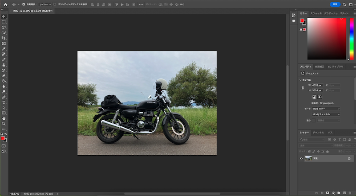Click the blue 共有 share button
Image resolution: width=356 pixels, height=196 pixels.
coord(335,4)
